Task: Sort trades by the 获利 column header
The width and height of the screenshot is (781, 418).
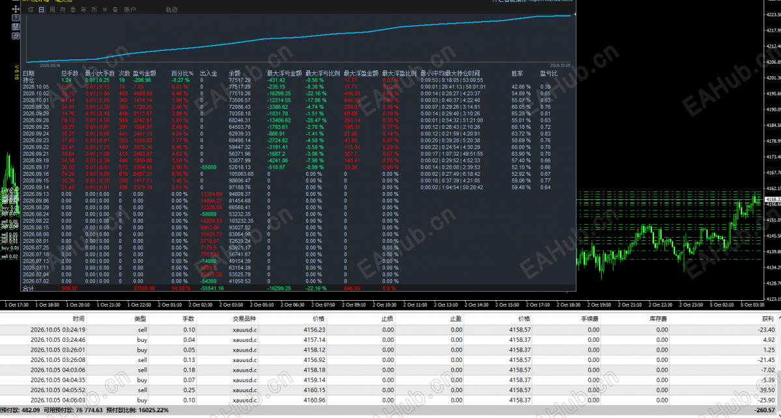Action: 767,318
